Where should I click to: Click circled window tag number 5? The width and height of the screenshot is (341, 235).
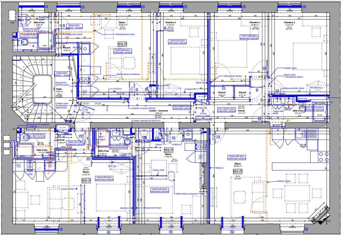pos(244,7)
